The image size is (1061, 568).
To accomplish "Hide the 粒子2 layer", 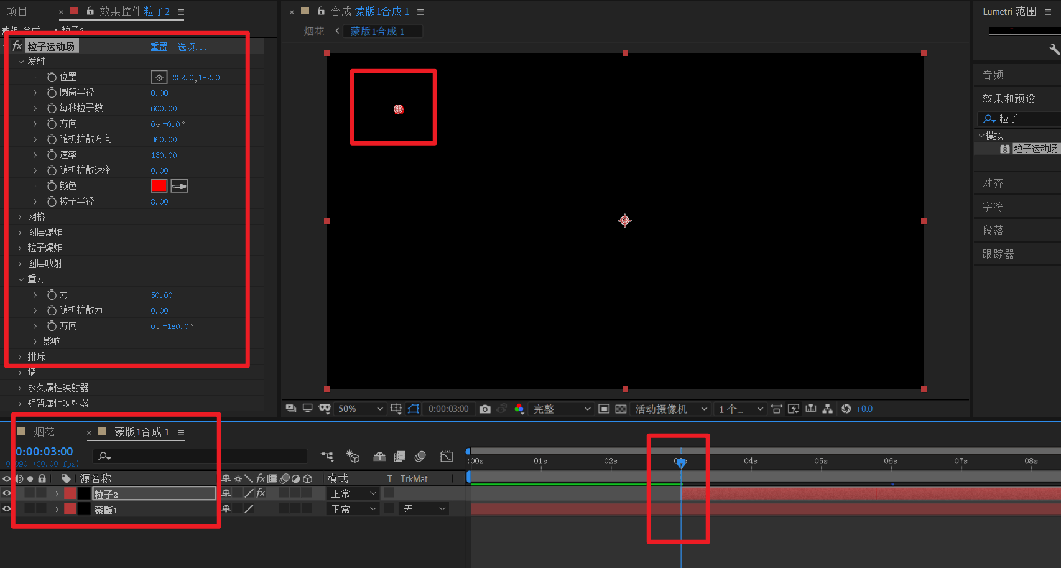I will (7, 493).
